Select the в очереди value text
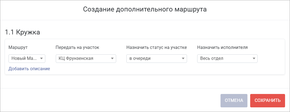The width and height of the screenshot is (290, 112). [140, 58]
